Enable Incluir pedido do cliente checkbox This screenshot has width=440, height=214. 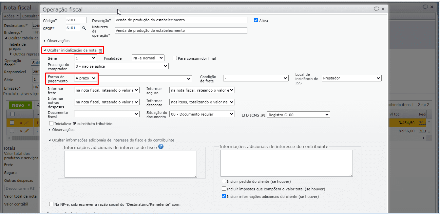(x=224, y=181)
